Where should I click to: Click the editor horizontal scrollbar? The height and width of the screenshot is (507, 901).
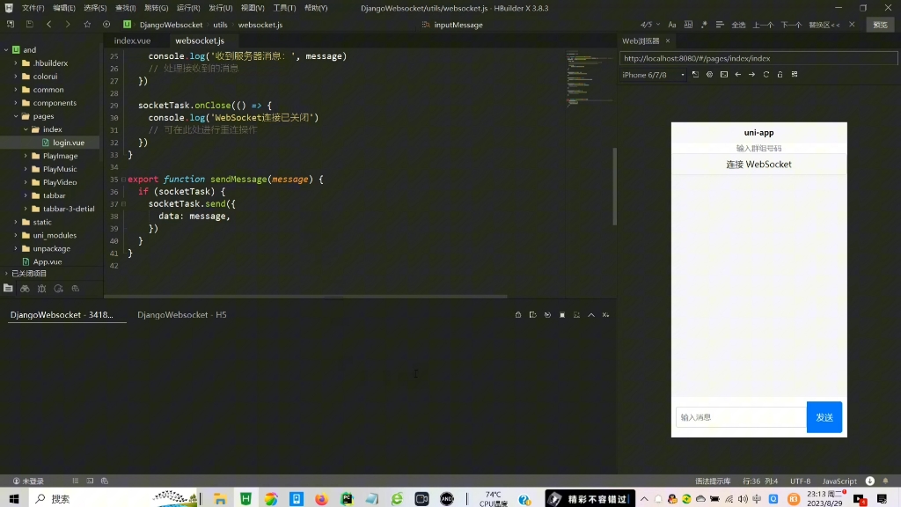pos(305,297)
